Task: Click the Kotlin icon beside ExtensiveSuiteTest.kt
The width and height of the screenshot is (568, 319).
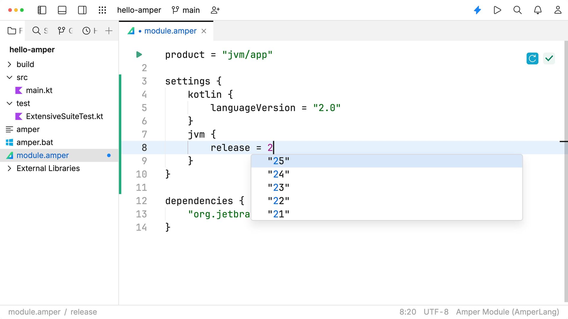Action: (x=19, y=116)
